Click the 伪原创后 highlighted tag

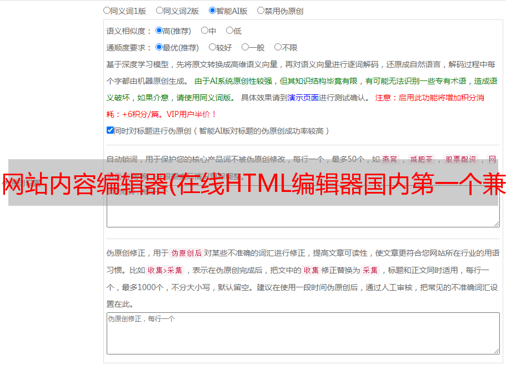(x=187, y=253)
